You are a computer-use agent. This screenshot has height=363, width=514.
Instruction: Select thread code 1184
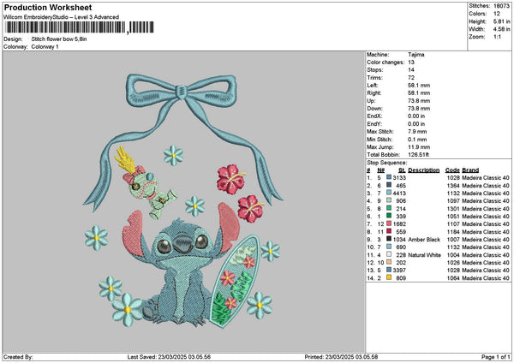[453, 232]
